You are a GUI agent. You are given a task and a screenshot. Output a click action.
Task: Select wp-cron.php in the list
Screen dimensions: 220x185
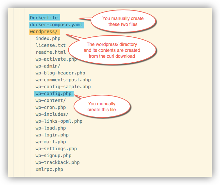click(x=51, y=107)
